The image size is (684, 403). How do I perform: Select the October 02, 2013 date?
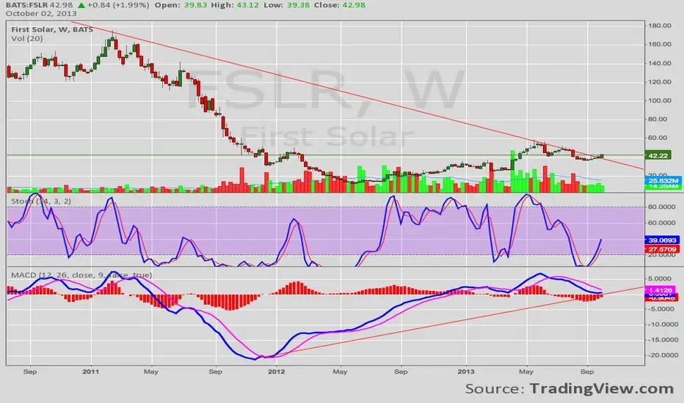click(x=41, y=13)
